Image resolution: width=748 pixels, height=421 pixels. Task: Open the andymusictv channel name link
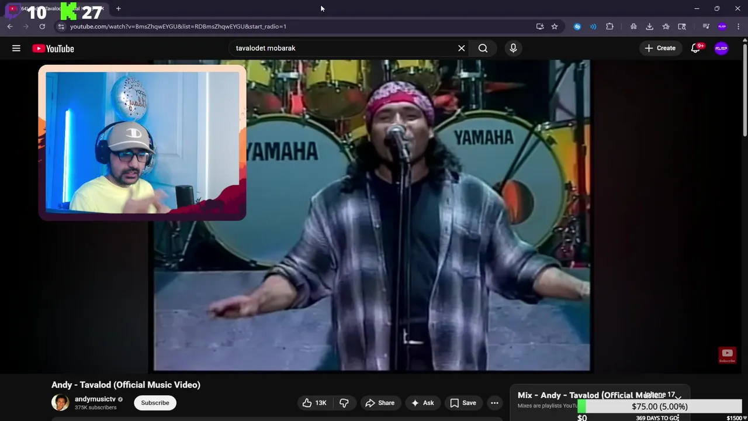tap(95, 399)
